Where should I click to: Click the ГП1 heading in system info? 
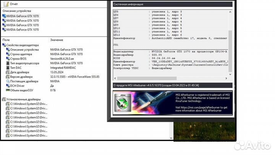pyautogui.click(x=116, y=45)
